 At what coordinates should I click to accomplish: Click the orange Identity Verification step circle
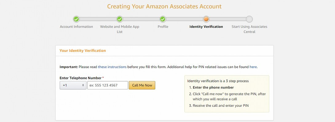tap(206, 19)
